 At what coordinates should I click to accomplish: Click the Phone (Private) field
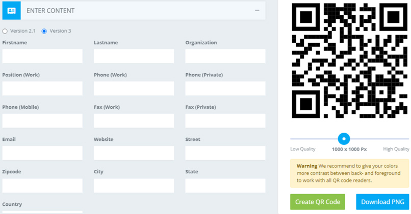pyautogui.click(x=225, y=88)
